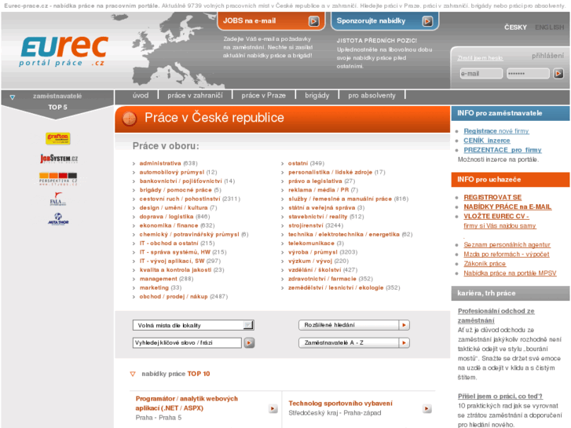This screenshot has height=428, width=571.
Task: Open Grafton employer logo
Action: click(58, 138)
